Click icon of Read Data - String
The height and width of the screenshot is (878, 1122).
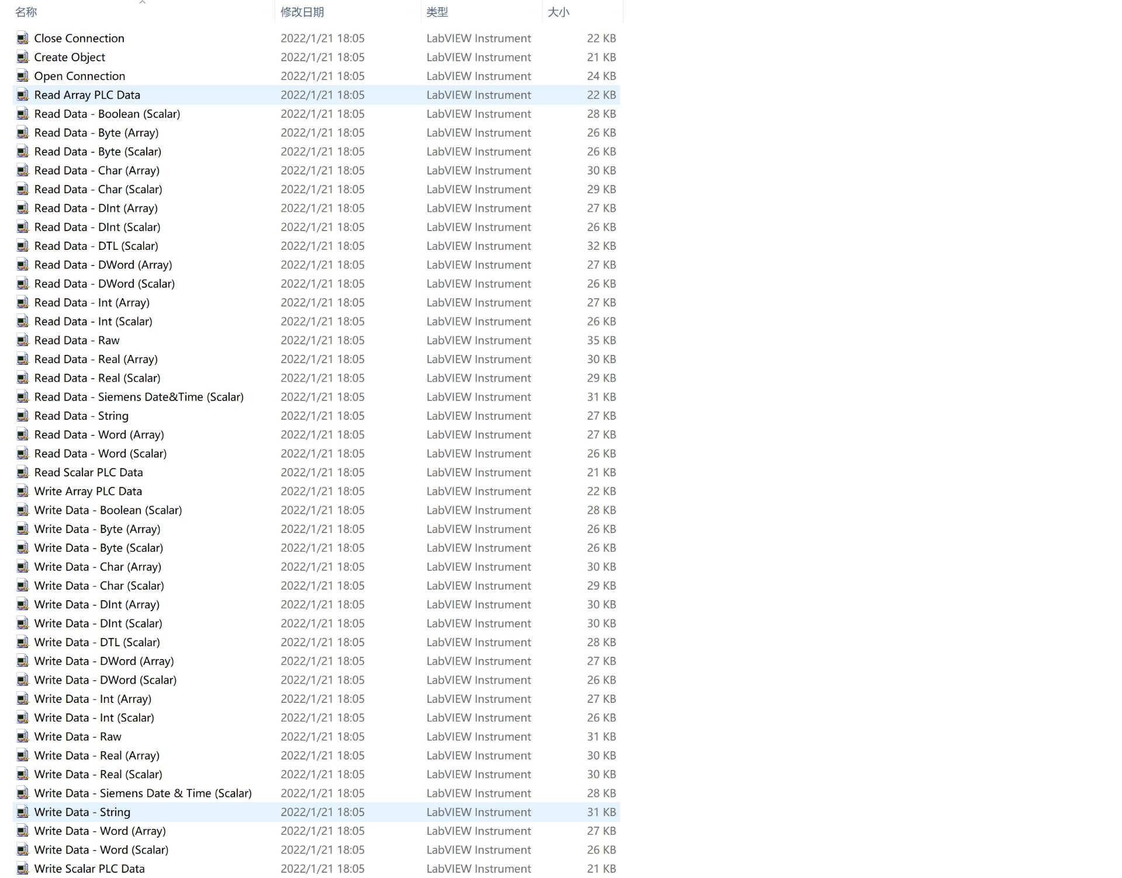23,416
